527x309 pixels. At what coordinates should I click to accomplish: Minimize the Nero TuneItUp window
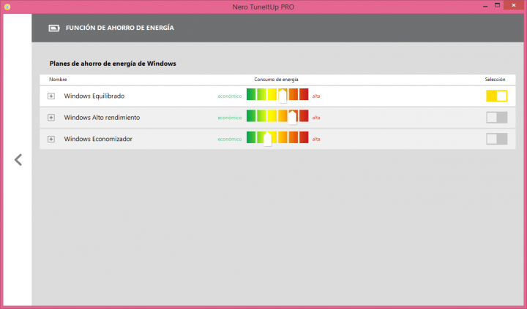point(485,7)
